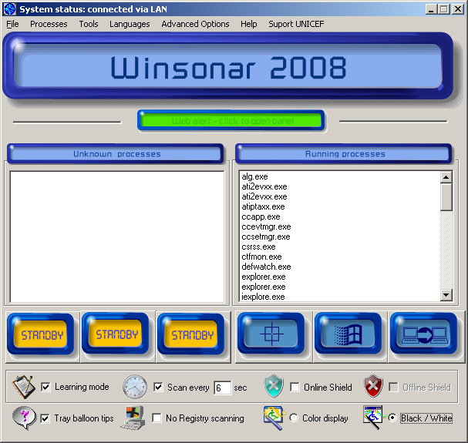Viewport: 468px width, 443px height.
Task: Click the Black / White display icon
Action: (x=373, y=417)
